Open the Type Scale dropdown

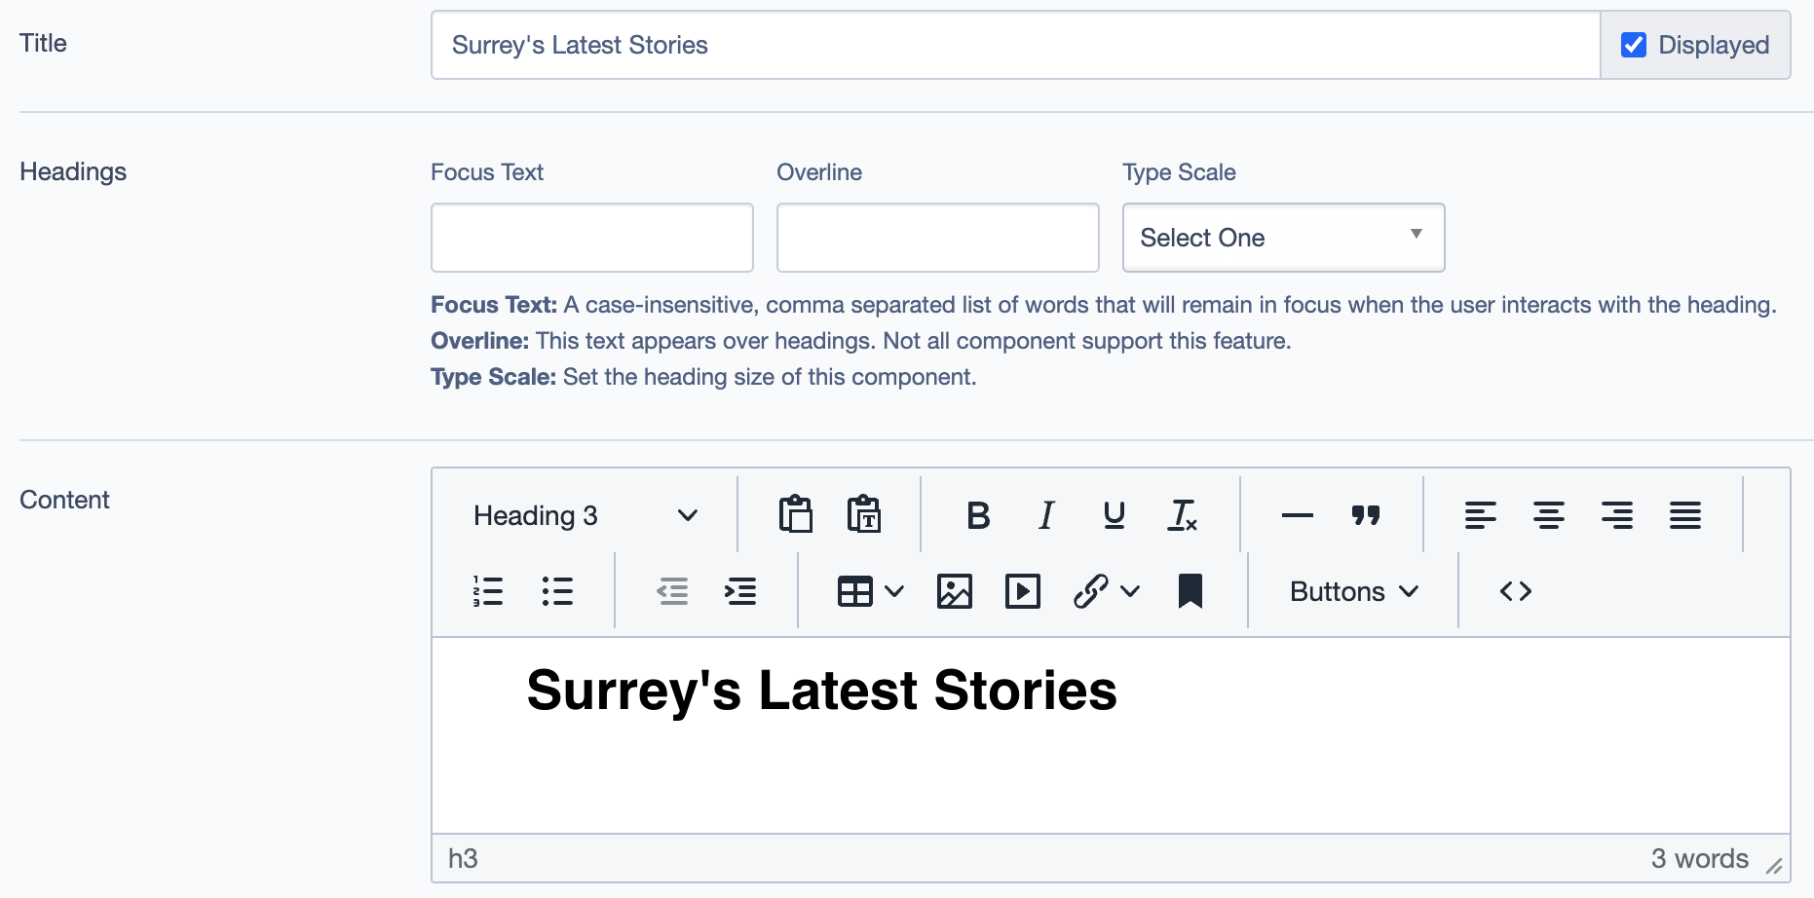[1283, 238]
